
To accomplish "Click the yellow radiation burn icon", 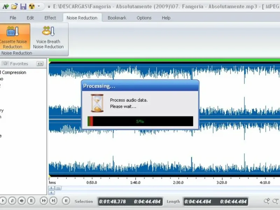I will click(x=32, y=6).
